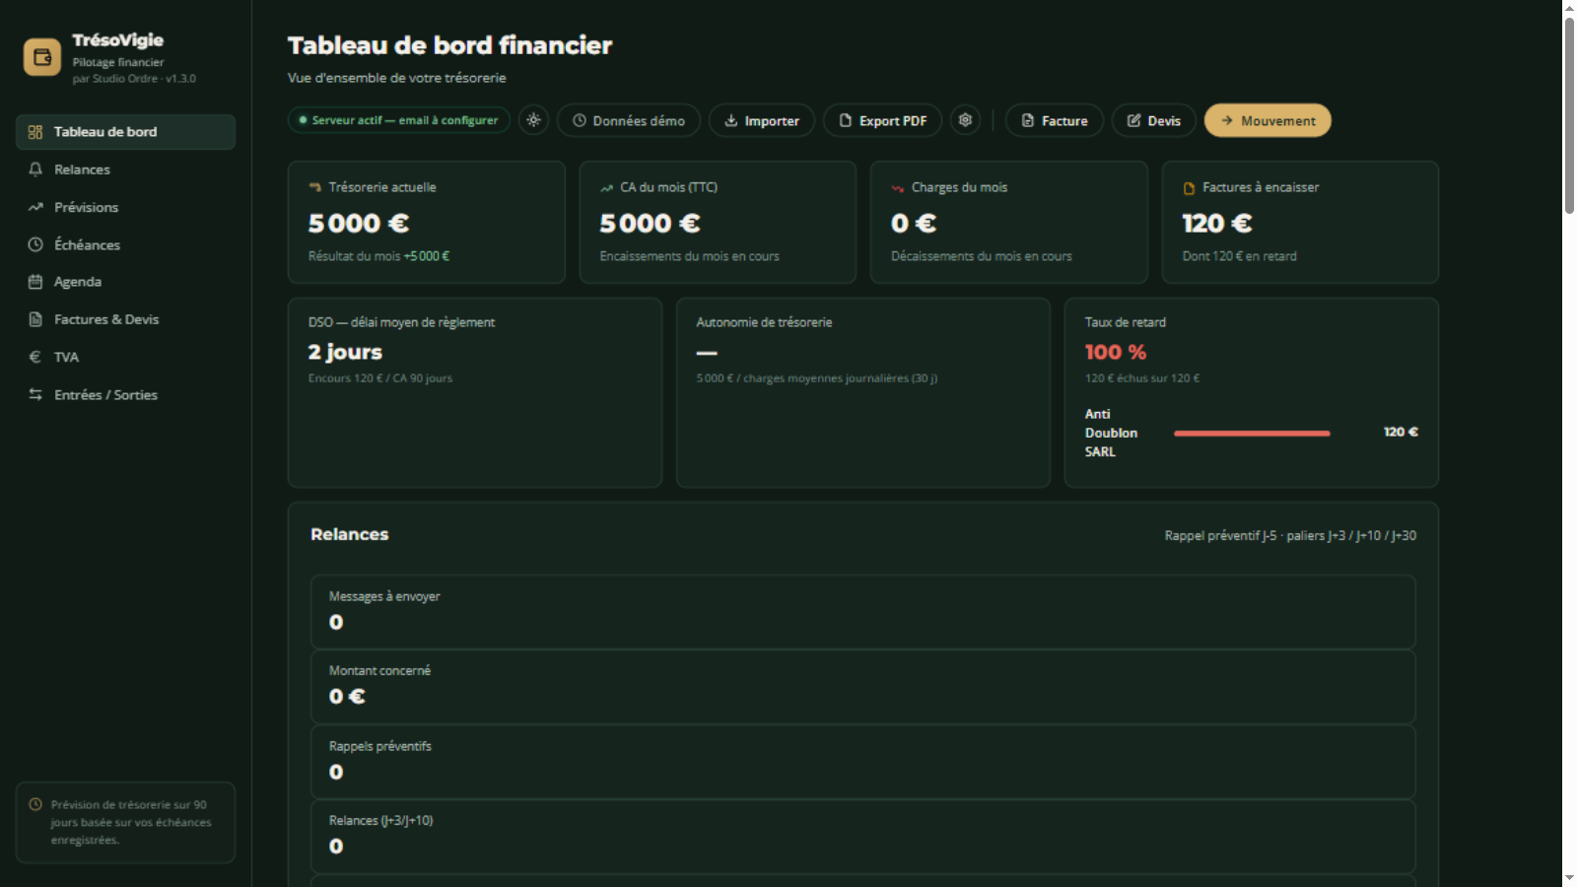The height and width of the screenshot is (887, 1577).
Task: Click the Agenda calendar icon
Action: pos(35,282)
